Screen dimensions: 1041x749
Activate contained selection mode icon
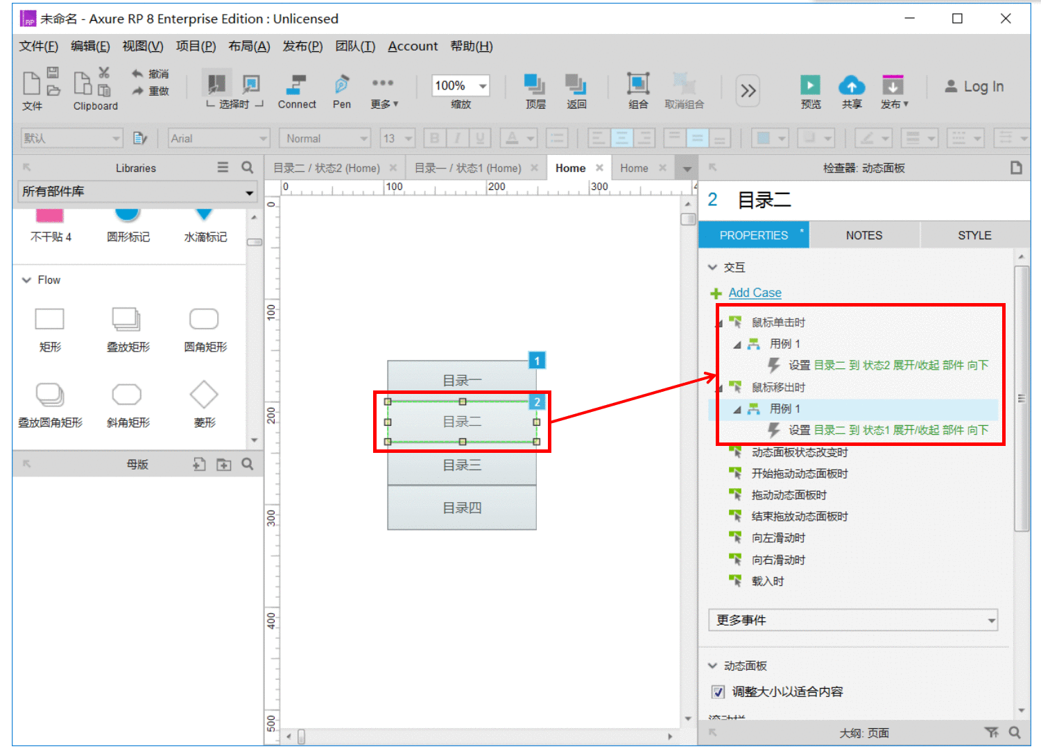(251, 85)
